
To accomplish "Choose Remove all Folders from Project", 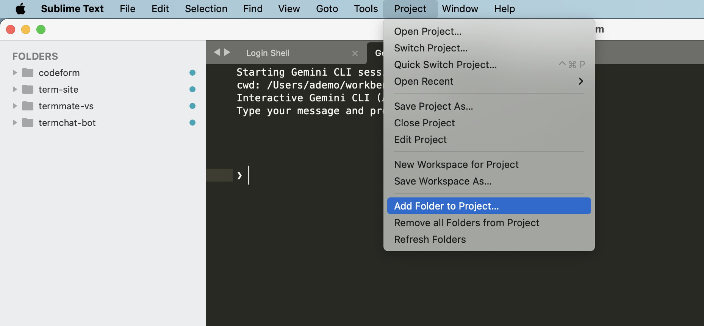I will [489, 223].
